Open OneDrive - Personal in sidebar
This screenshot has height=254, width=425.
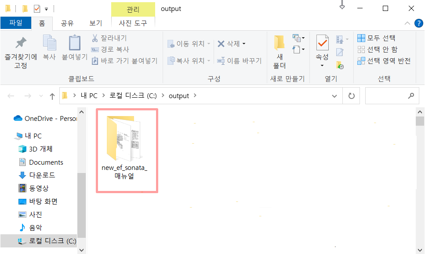pyautogui.click(x=45, y=118)
